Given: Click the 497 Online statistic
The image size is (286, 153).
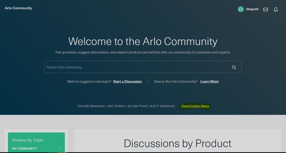Looking at the screenshot, I should pos(116,106).
